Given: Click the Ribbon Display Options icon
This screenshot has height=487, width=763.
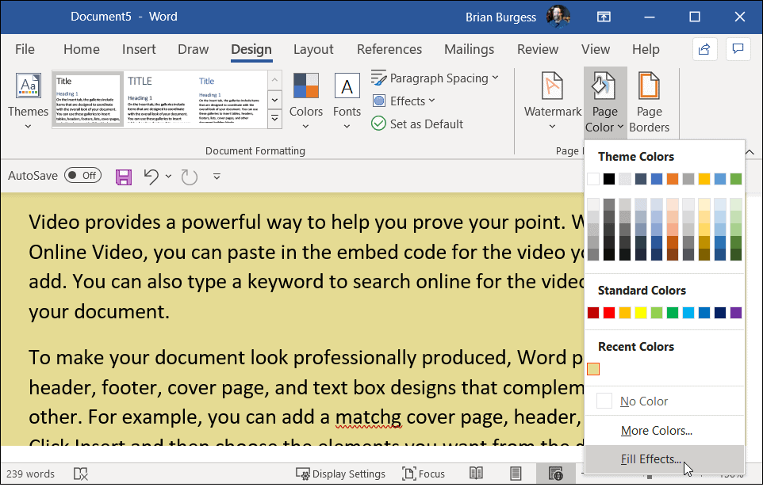Looking at the screenshot, I should pyautogui.click(x=604, y=17).
